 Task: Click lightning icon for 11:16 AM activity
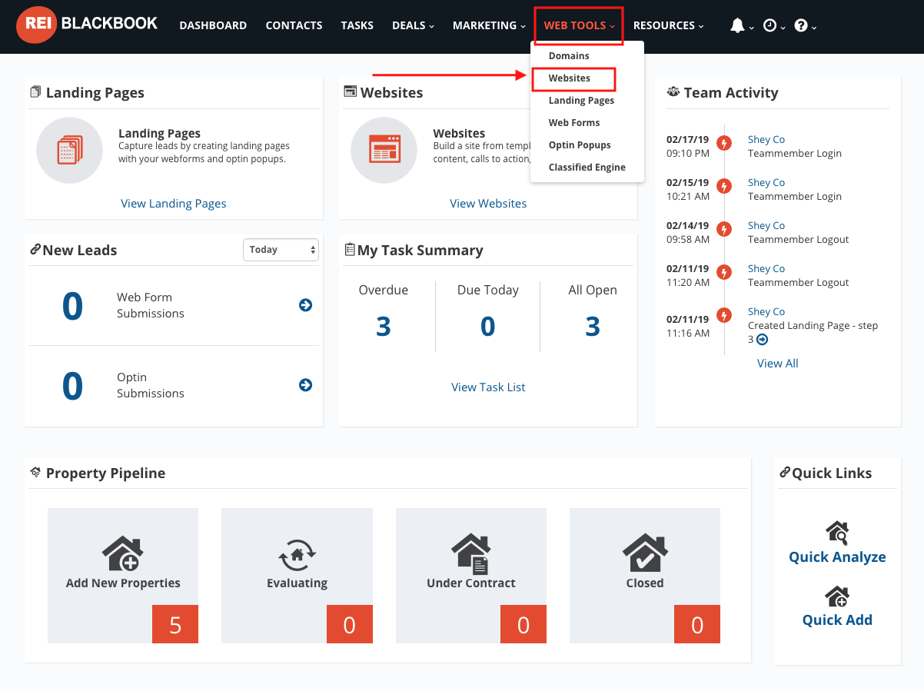(x=723, y=315)
